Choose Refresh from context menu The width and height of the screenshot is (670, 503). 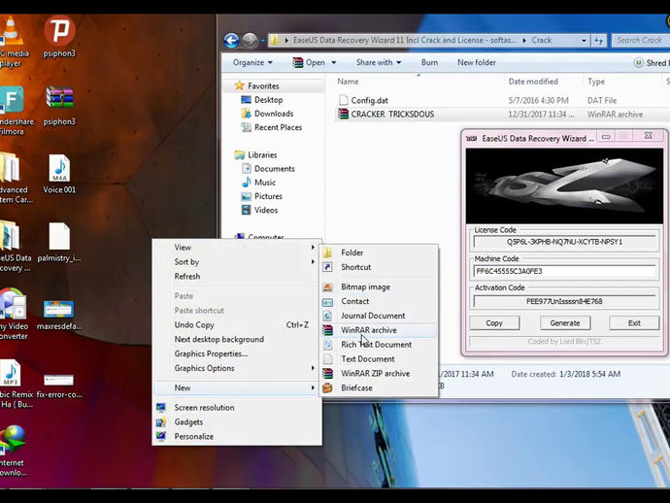coord(237,277)
